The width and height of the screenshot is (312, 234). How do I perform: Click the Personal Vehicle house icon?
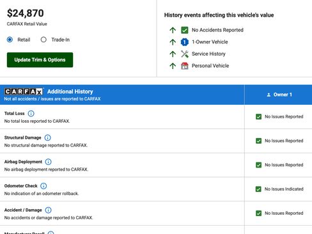point(185,66)
